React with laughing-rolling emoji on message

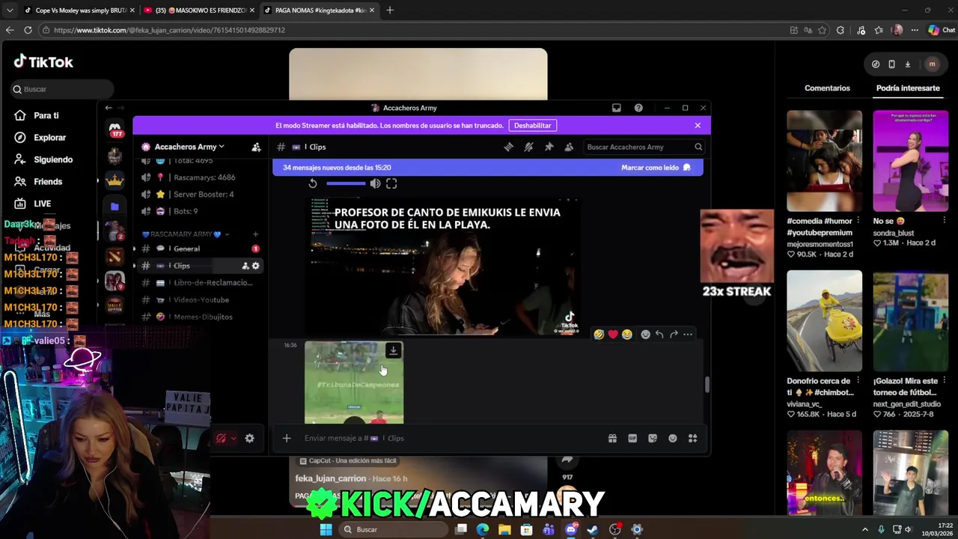(x=599, y=335)
